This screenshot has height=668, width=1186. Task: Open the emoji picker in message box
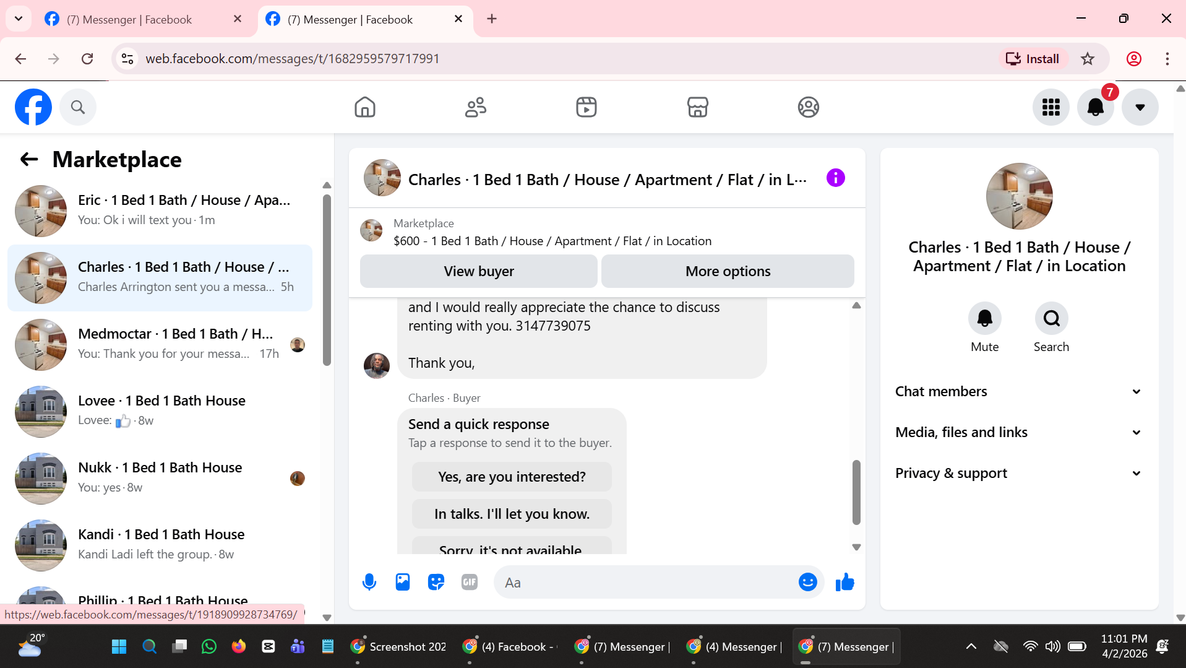pyautogui.click(x=808, y=583)
